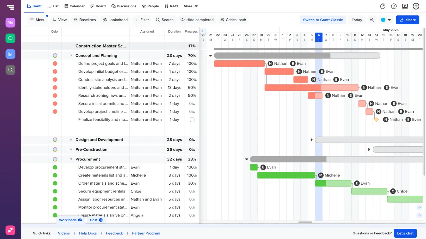The image size is (426, 239).
Task: Click the zoom magnifier icon near Today
Action: (372, 20)
